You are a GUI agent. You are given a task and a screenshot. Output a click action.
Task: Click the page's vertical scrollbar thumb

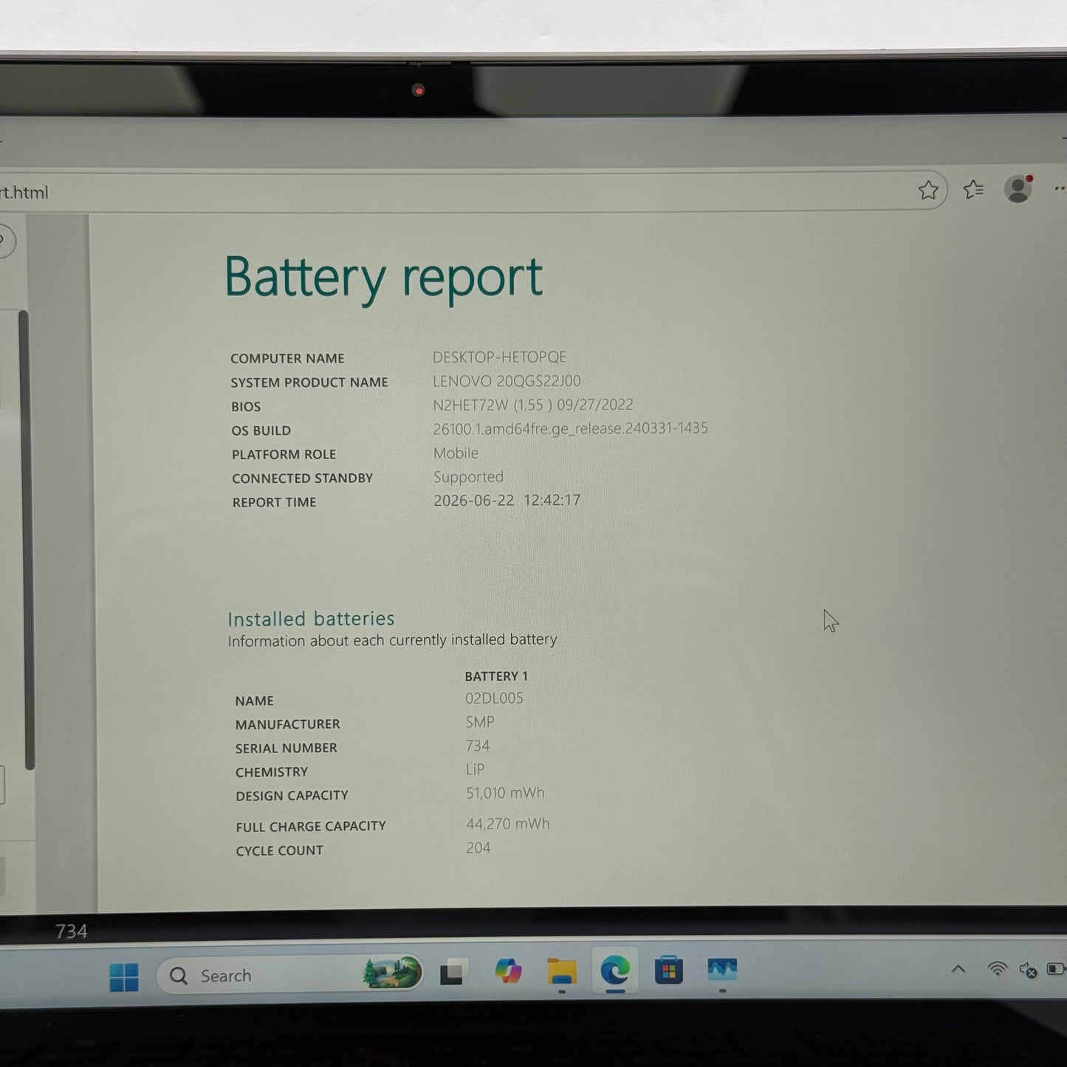pyautogui.click(x=27, y=541)
